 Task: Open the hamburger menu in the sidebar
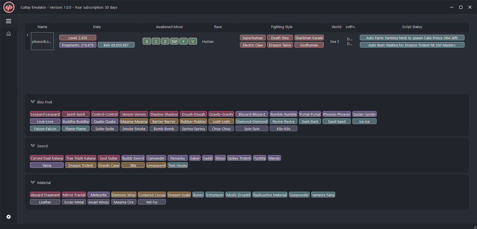pos(9,21)
